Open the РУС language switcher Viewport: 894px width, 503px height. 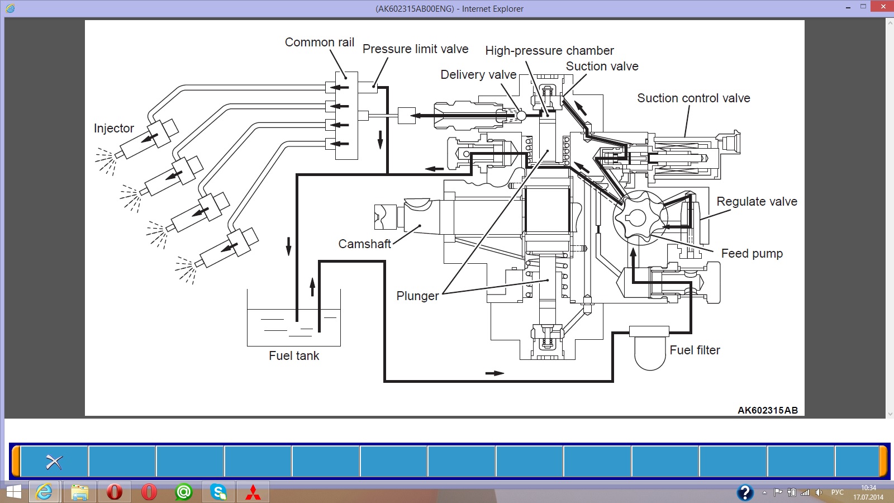837,492
